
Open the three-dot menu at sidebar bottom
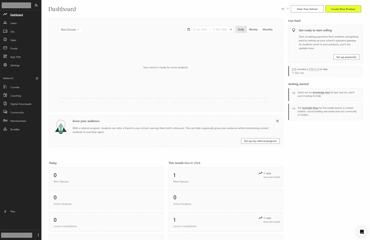pos(38,235)
